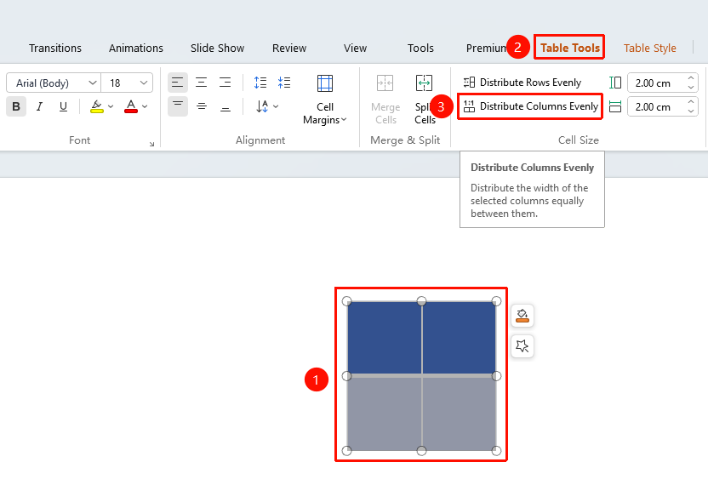Align text to cell middle vertically
708x485 pixels.
point(202,106)
